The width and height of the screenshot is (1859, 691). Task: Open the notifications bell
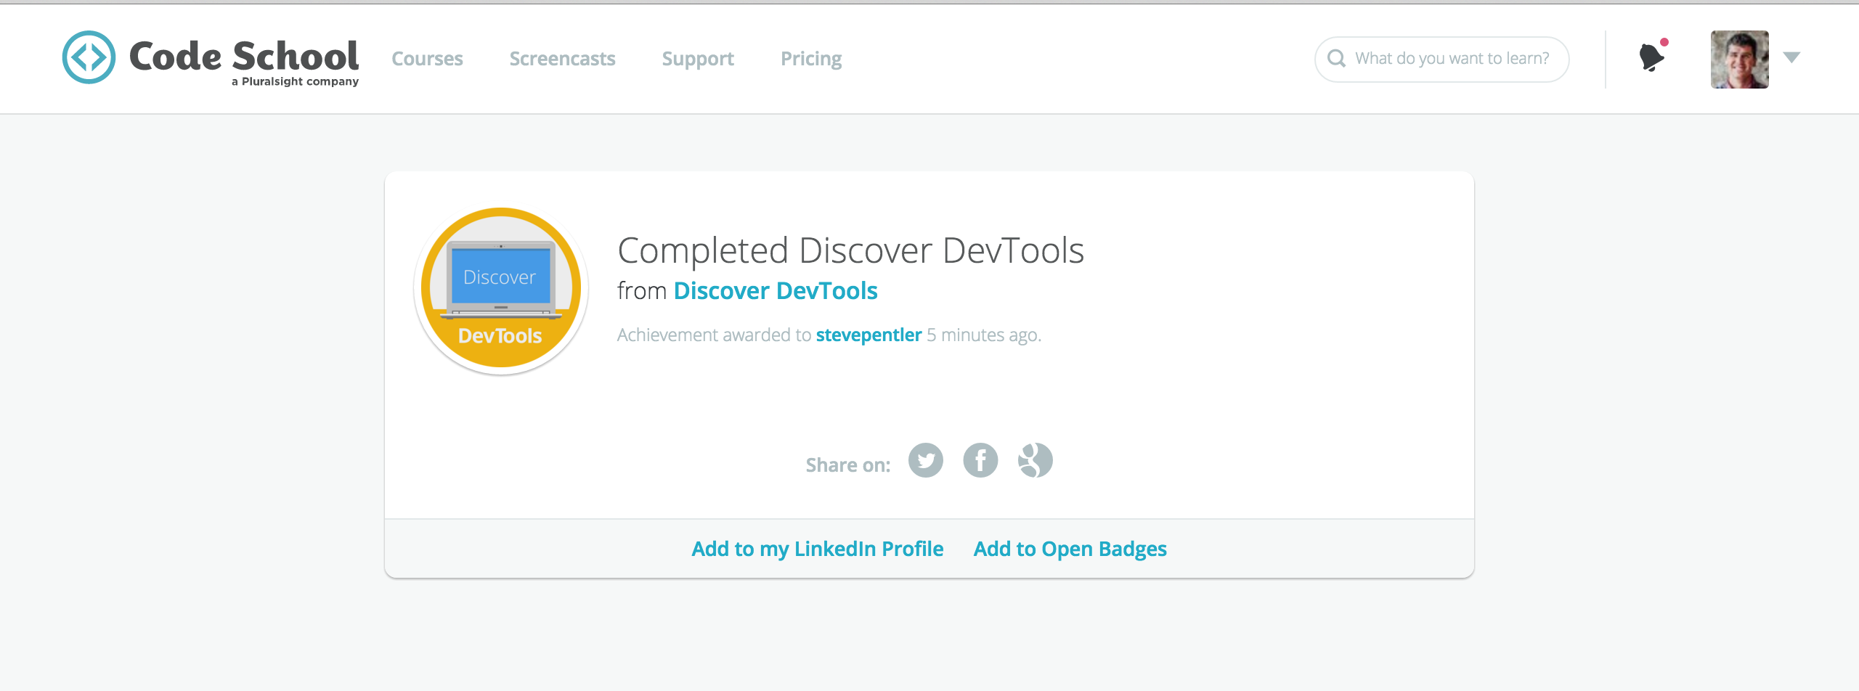click(1652, 56)
